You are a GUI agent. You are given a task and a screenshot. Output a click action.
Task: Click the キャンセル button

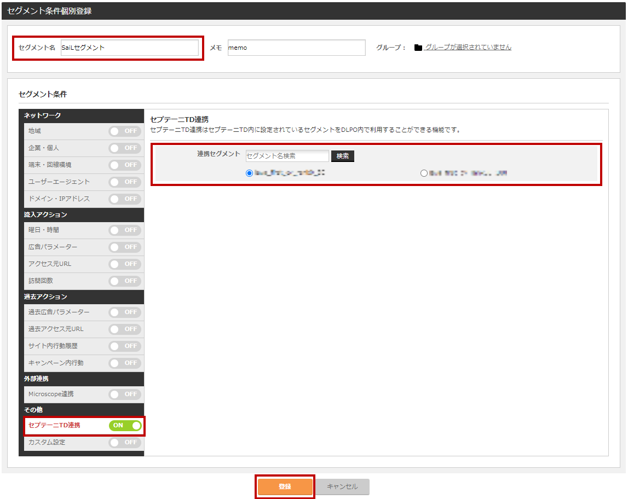click(x=342, y=486)
